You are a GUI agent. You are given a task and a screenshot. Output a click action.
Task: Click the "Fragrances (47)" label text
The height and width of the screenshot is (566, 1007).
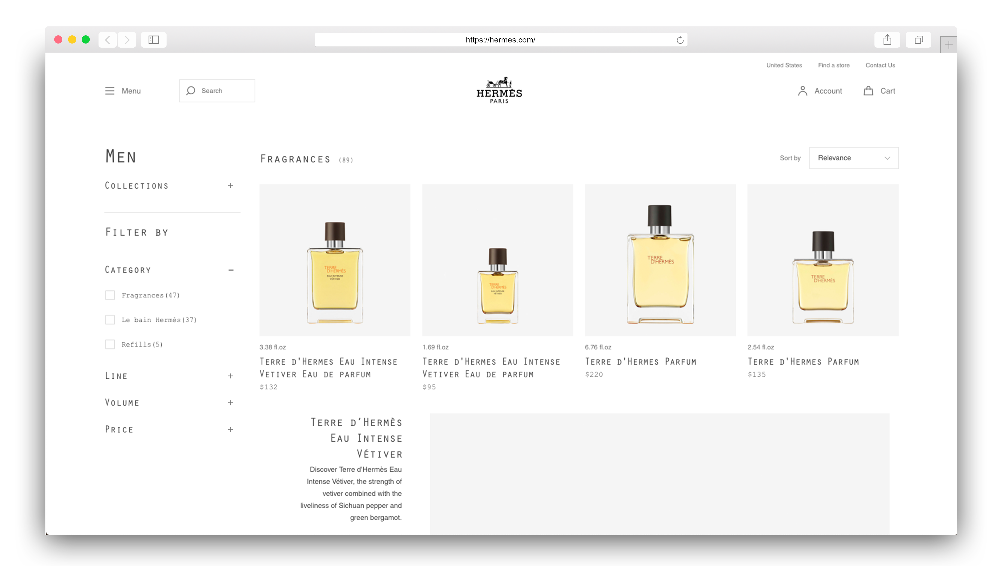click(x=151, y=295)
